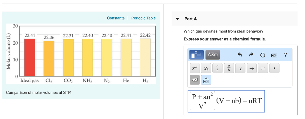Insert x-bar overline template
This screenshot has height=119, width=305.
[x=240, y=69]
